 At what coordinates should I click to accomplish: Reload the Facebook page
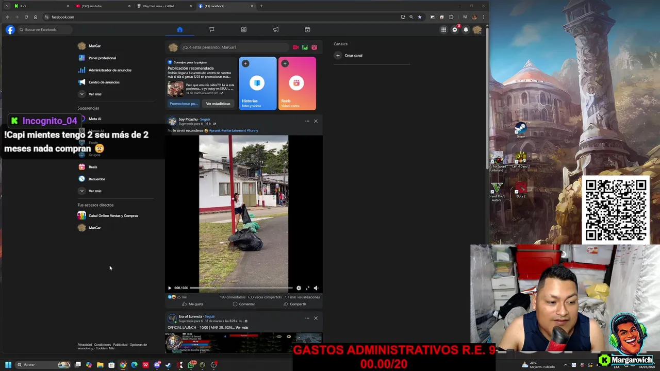point(26,17)
